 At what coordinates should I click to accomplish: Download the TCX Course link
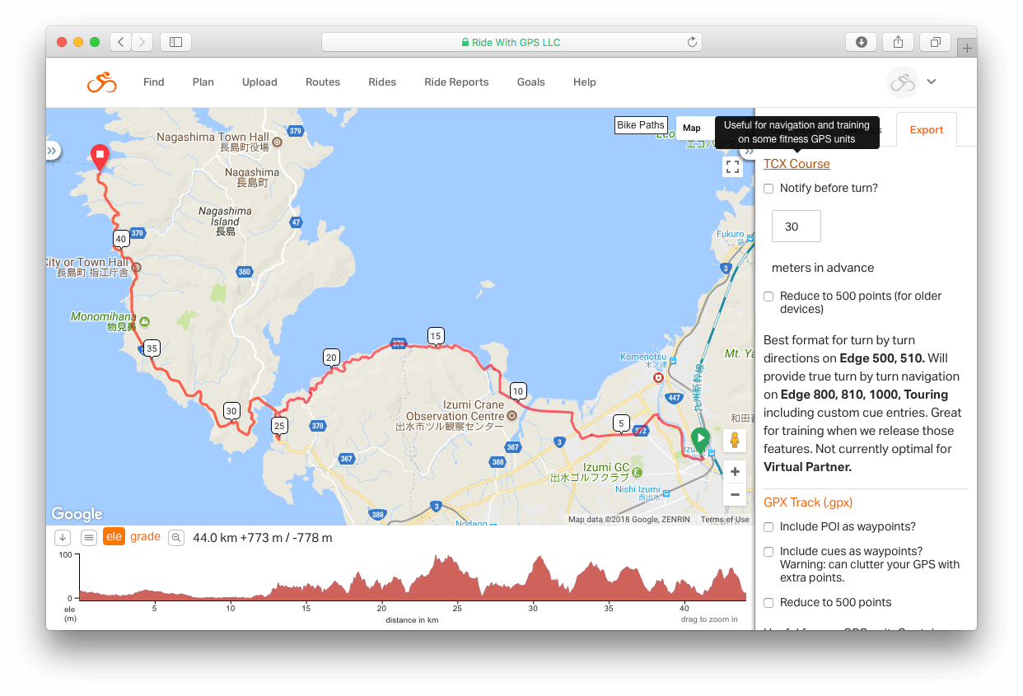796,164
